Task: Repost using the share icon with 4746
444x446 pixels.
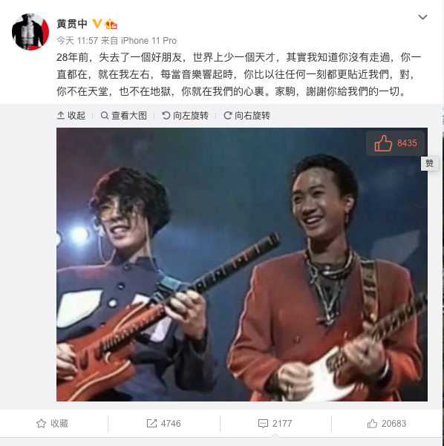Action: point(163,424)
